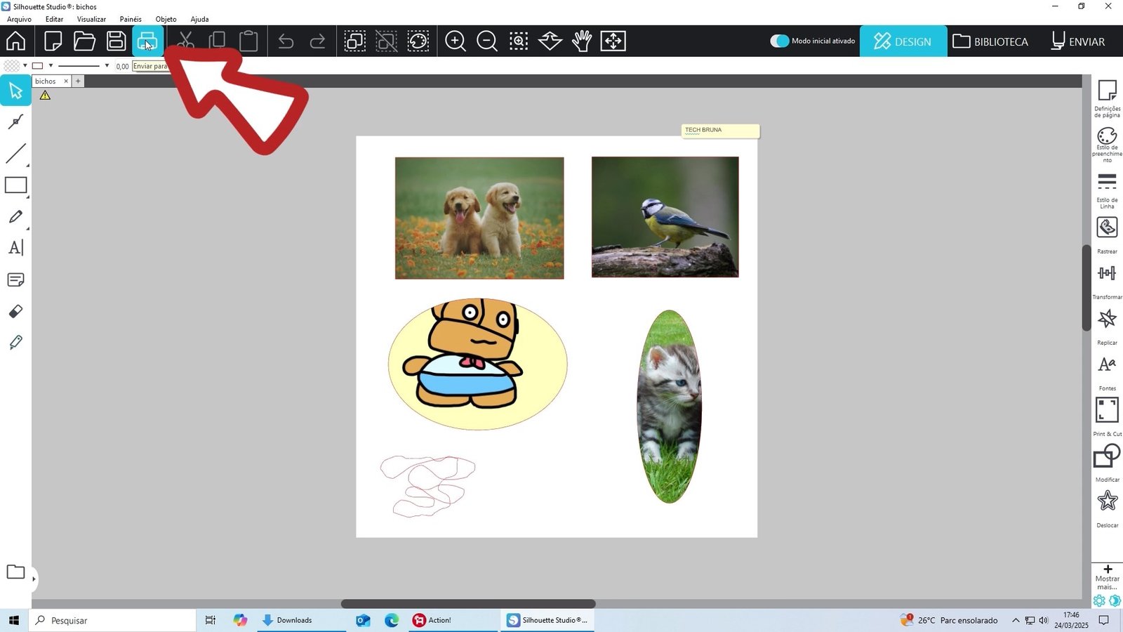This screenshot has width=1123, height=632.
Task: Toggle the Modo inicial ativado switch
Action: click(780, 41)
